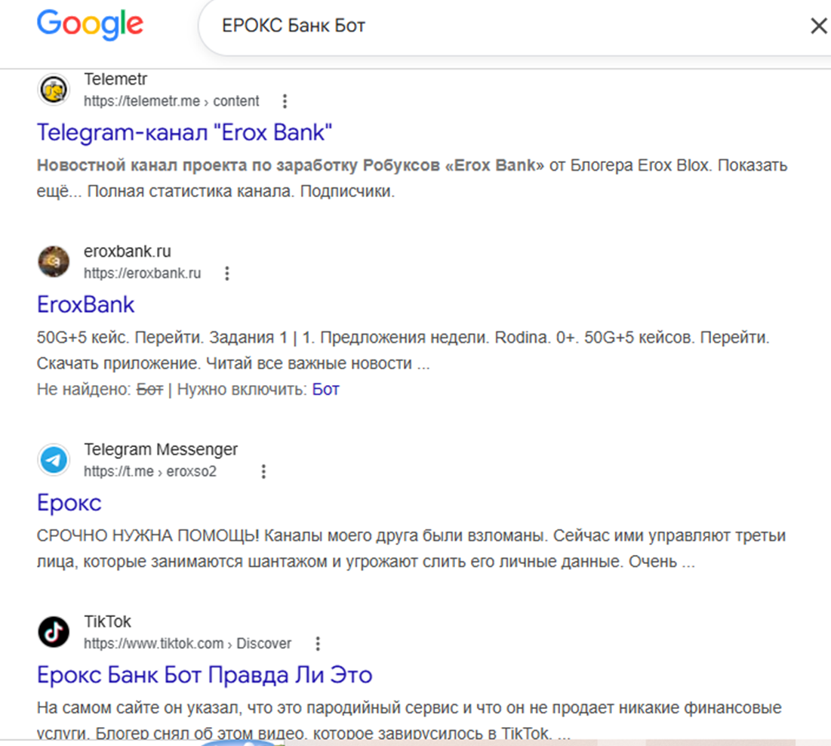The image size is (831, 746).
Task: Open the EroxBank result title
Action: 86,305
